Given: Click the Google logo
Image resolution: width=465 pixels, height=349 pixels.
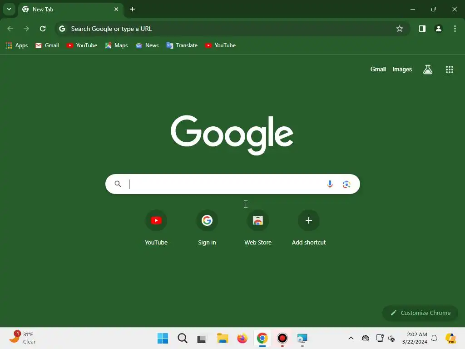Looking at the screenshot, I should [x=232, y=135].
